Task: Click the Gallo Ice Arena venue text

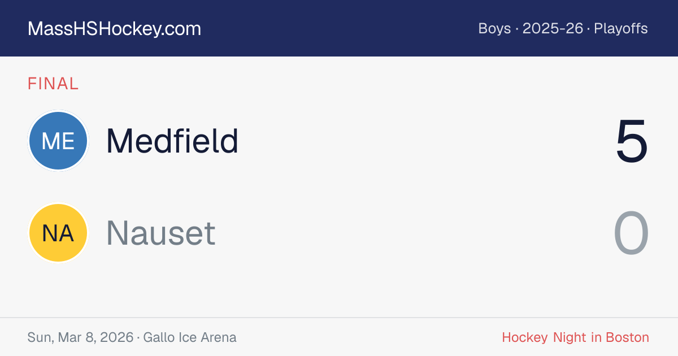Action: (x=190, y=337)
